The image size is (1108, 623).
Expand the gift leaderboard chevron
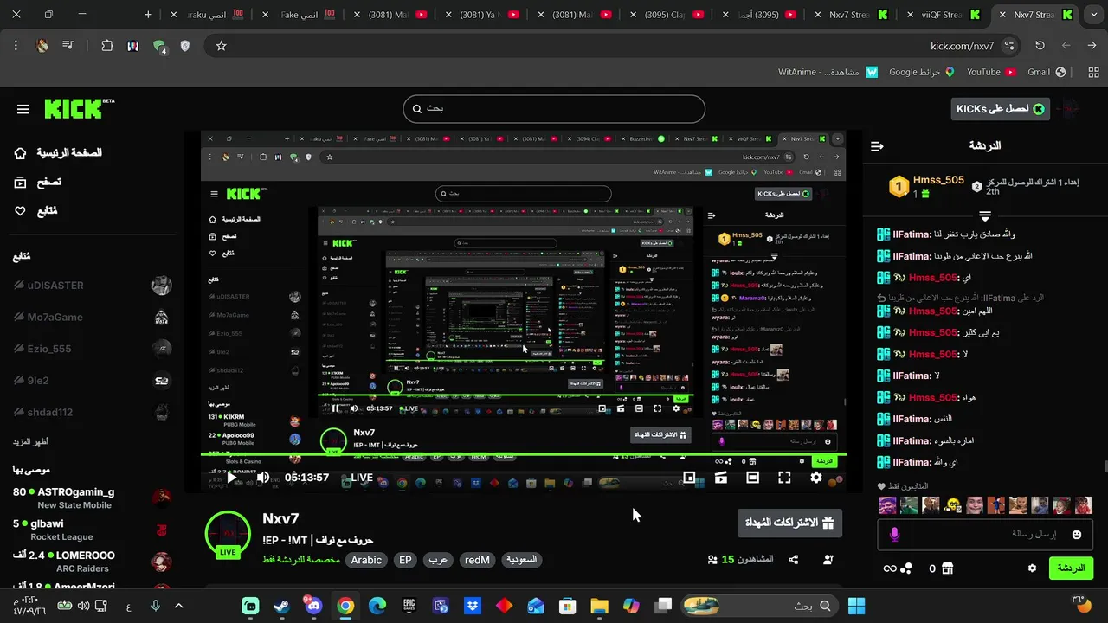click(984, 215)
